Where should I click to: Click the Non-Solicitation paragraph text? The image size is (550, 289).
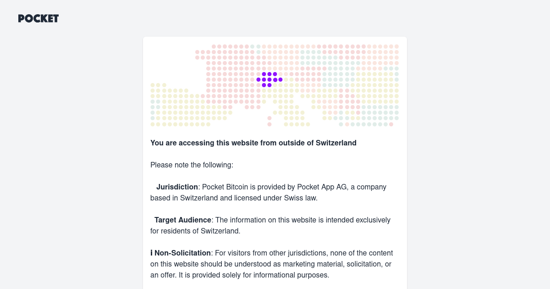tap(272, 264)
